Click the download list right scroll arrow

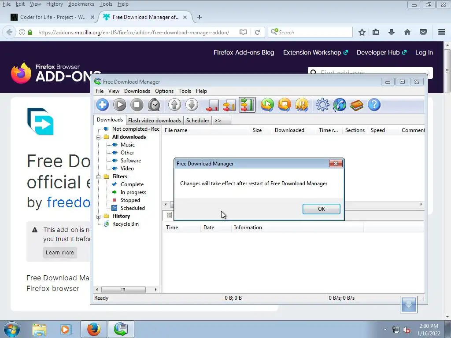tap(421, 205)
